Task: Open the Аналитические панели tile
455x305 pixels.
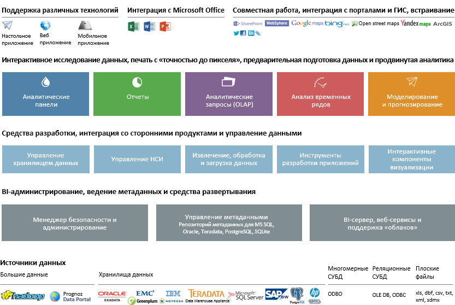Action: click(x=45, y=94)
